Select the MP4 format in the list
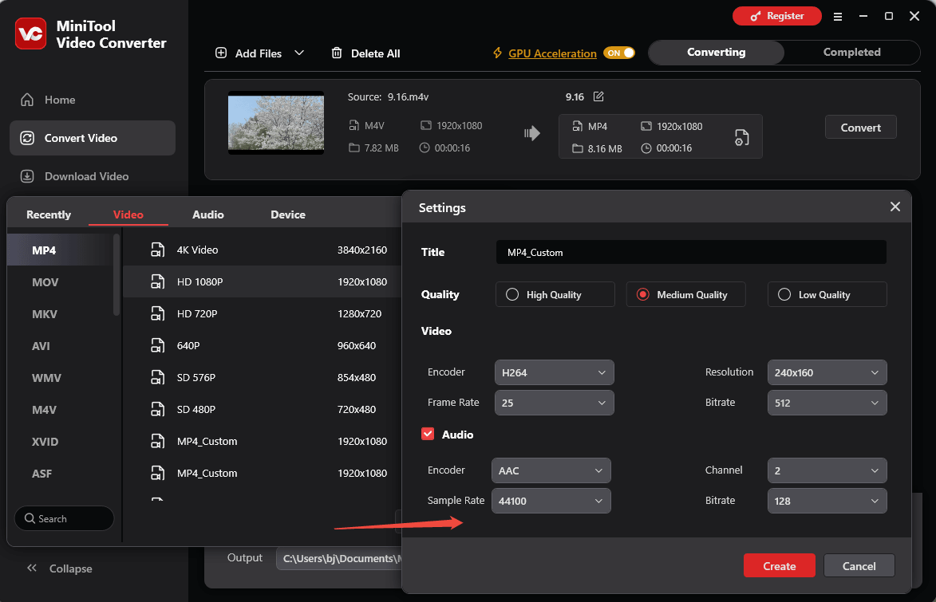Image resolution: width=936 pixels, height=602 pixels. point(44,250)
